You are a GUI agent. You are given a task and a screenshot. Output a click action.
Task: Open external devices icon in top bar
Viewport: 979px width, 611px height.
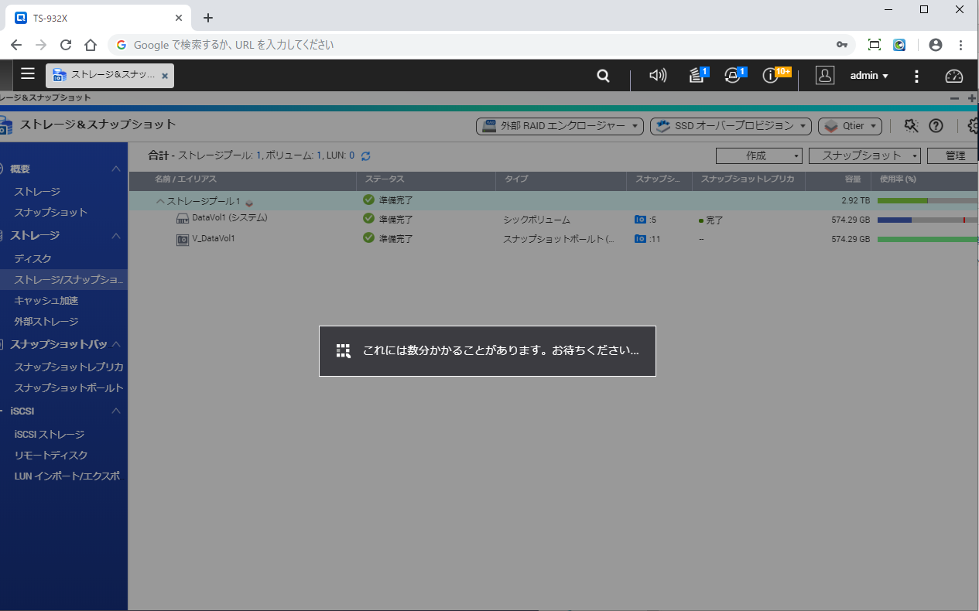[733, 76]
